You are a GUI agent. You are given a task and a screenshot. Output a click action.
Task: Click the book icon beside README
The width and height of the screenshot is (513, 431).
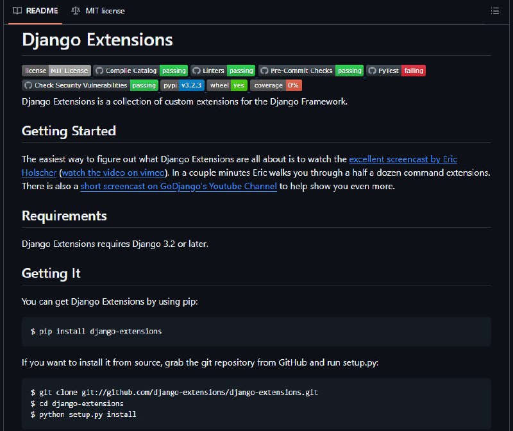[x=17, y=11]
